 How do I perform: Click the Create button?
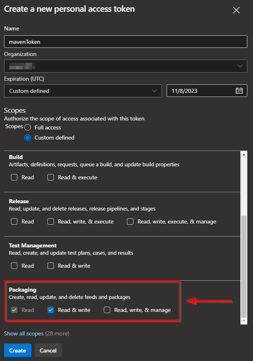[x=17, y=350]
